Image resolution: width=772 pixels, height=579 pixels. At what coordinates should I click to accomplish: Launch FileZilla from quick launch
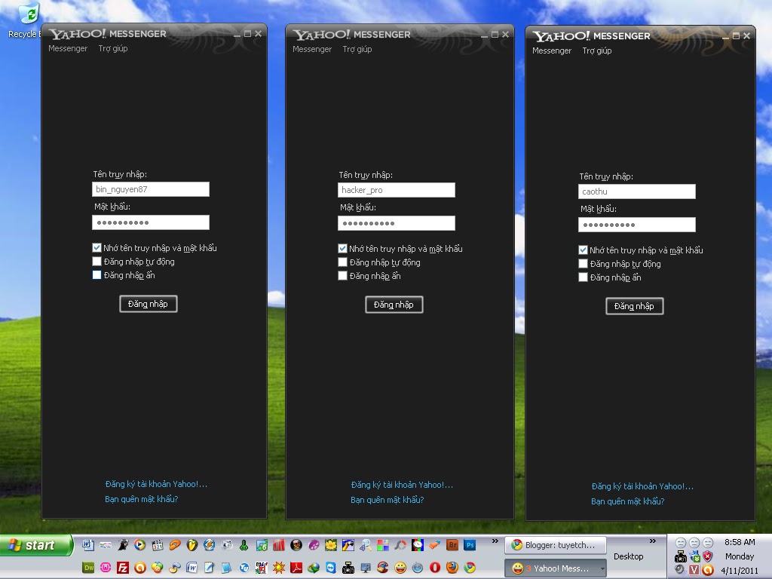(123, 568)
